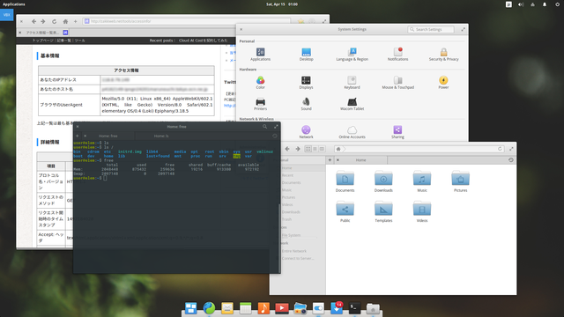Open a new browser tab
Screen dimensions: 564x317
coord(75,21)
